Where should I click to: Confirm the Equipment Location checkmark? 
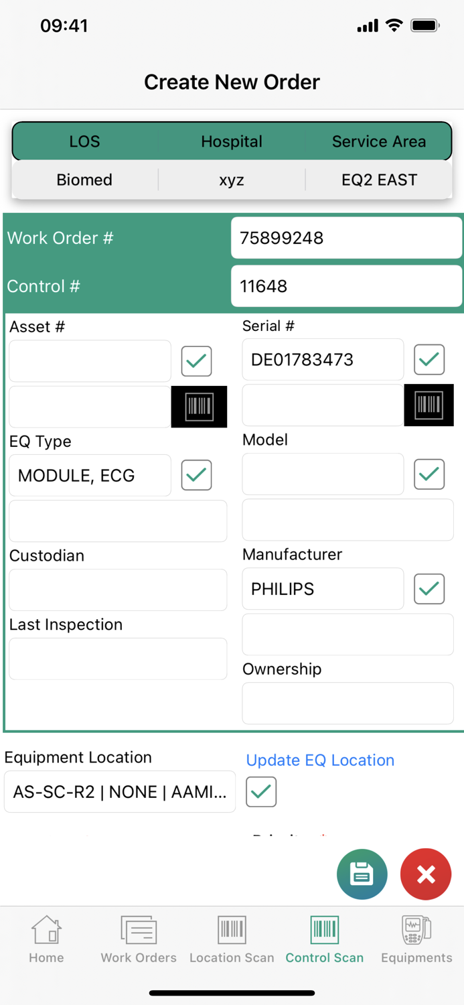261,791
